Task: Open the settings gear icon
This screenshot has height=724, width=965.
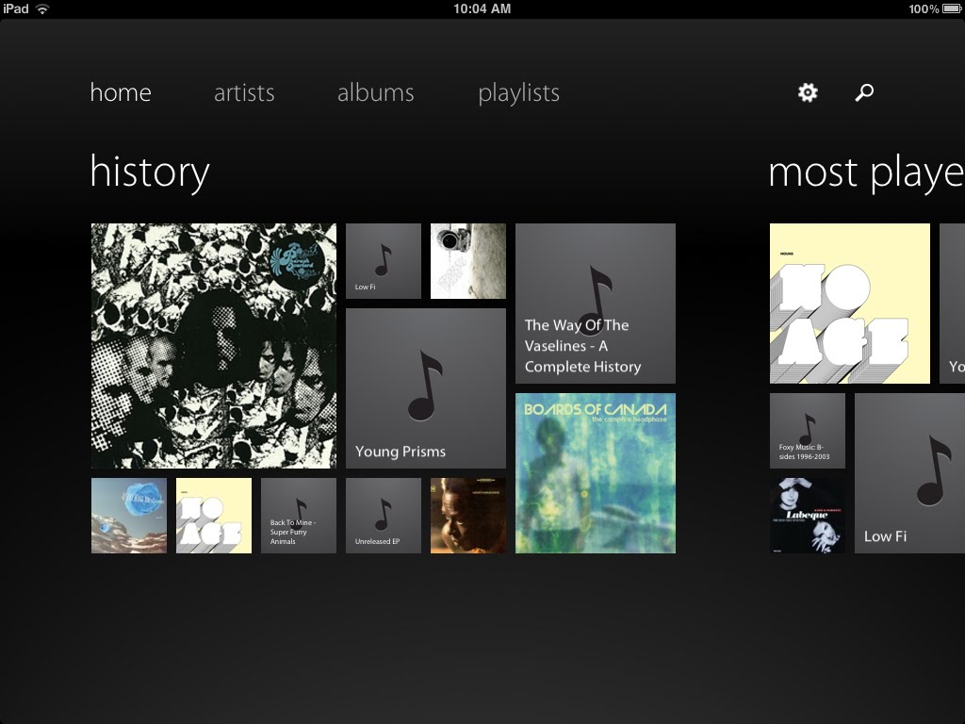Action: [808, 92]
